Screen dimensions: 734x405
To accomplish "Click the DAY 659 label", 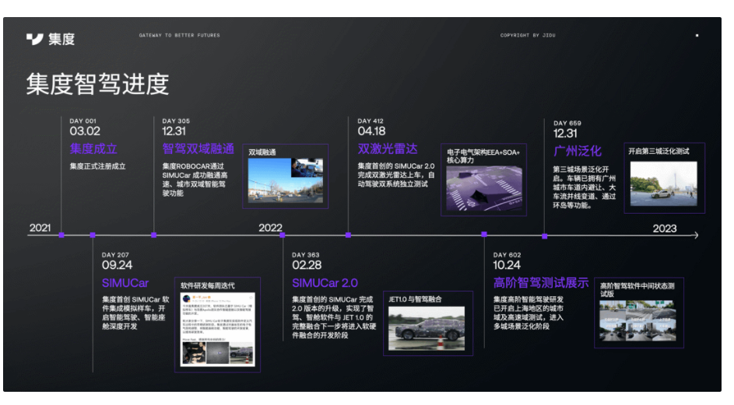I will [x=567, y=124].
